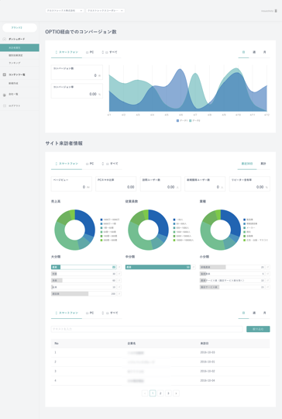Image resolution: width=282 pixels, height=419 pixels.
Task: Click the arrow icon on the highlighted 大分類 row
Action: click(119, 267)
